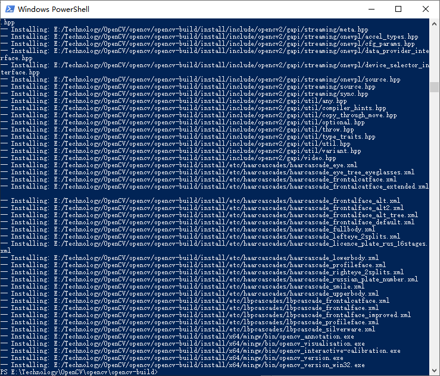Click the line ending util/optional.hpp
Viewport: 440px width, 376px height.
(182, 122)
